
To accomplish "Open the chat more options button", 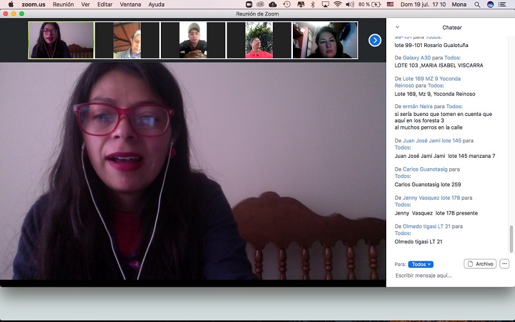I will (505, 263).
